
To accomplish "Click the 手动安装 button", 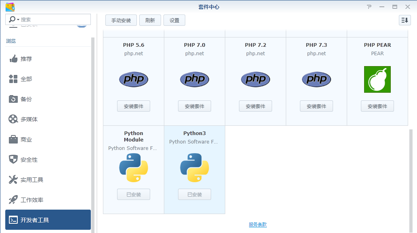I will (x=121, y=21).
